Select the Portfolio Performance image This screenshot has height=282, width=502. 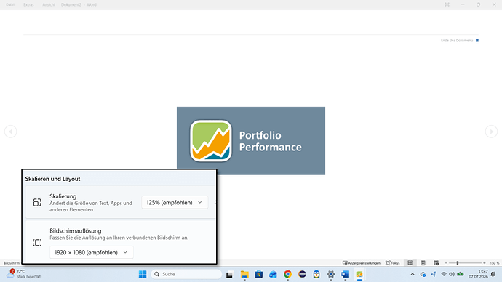(251, 141)
